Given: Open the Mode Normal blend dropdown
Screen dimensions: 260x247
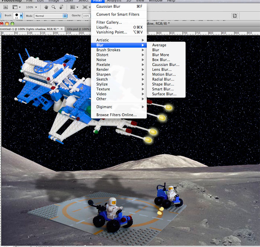Looking at the screenshot, I should (51, 16).
